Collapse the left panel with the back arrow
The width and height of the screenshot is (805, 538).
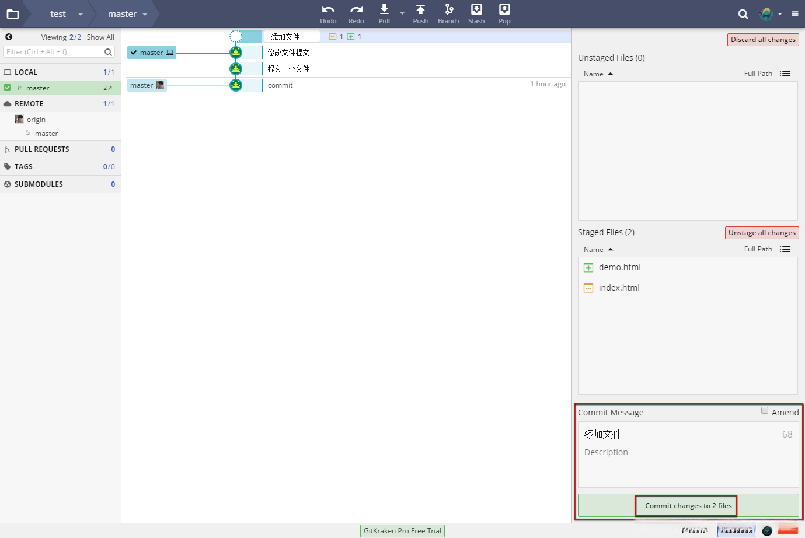(9, 37)
